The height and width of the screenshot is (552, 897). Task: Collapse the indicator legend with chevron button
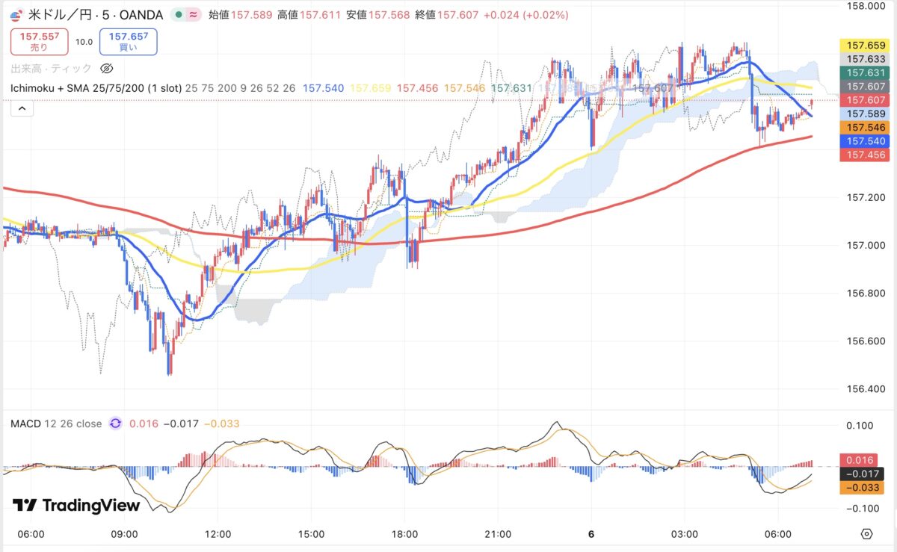[22, 109]
